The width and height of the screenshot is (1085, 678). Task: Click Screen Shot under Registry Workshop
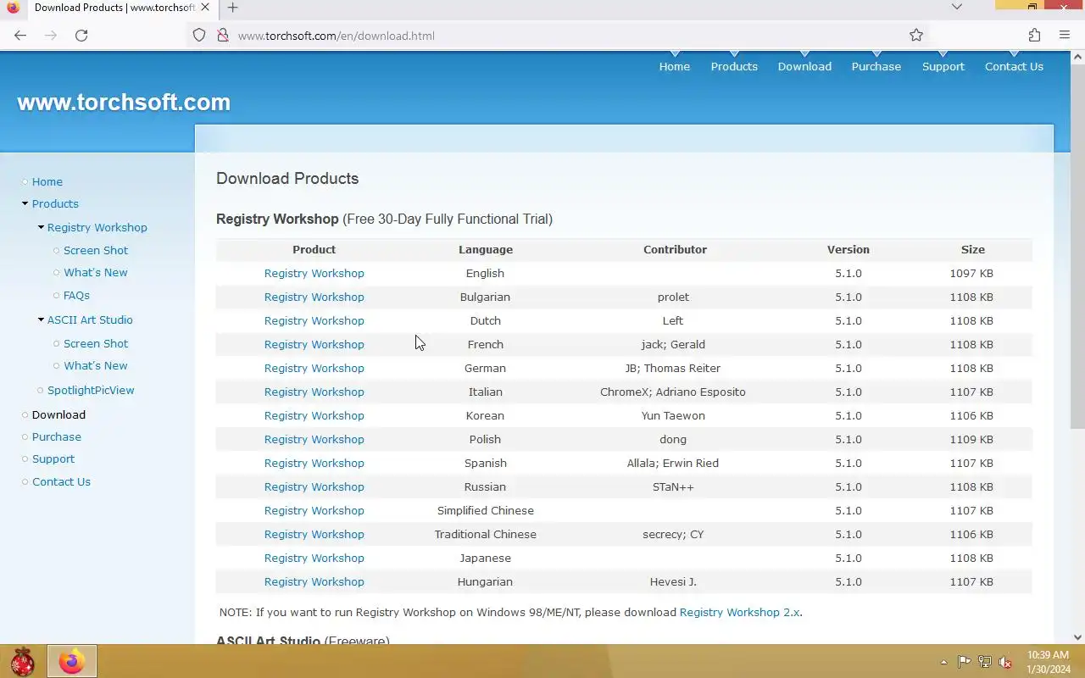coord(96,250)
